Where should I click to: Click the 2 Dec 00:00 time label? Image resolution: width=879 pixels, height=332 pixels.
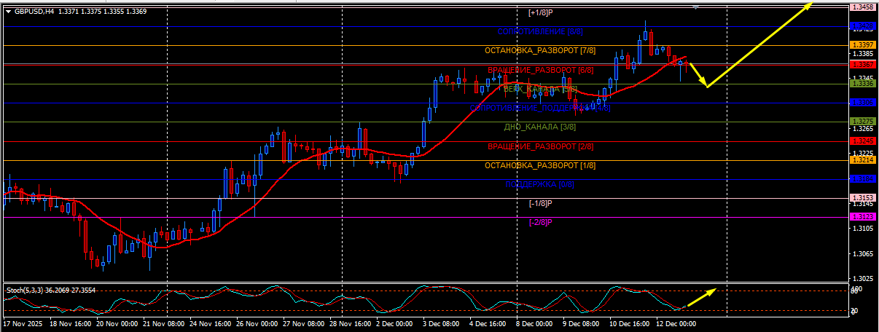(395, 323)
